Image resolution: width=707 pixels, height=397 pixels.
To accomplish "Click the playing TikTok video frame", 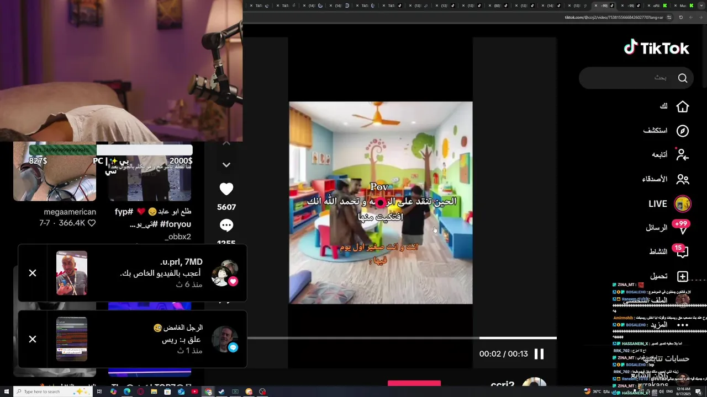I will (x=381, y=202).
